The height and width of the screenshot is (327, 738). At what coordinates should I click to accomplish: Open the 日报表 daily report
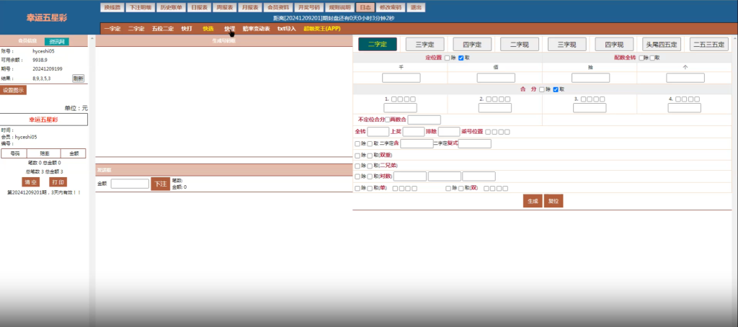point(199,7)
